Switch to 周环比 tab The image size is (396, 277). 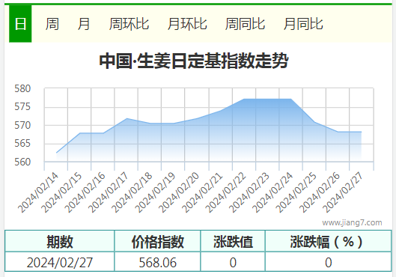(129, 24)
